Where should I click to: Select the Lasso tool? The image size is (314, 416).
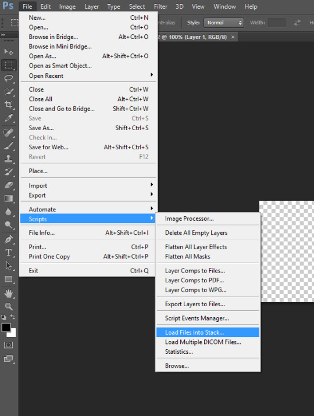9,78
